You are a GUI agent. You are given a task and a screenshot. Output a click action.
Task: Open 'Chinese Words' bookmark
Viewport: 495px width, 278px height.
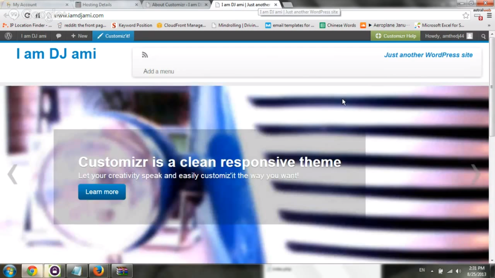338,25
